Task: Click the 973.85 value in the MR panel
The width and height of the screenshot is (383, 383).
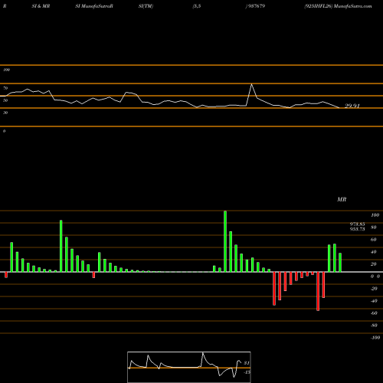Action: (x=357, y=224)
